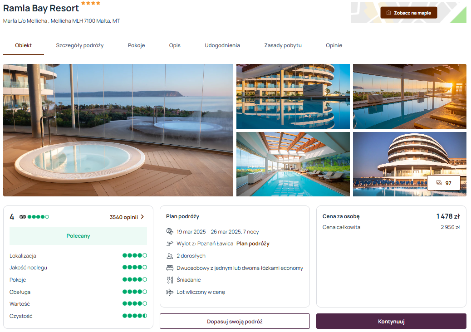The height and width of the screenshot is (332, 471).
Task: Click the calendar dates icon in Plan podróży
Action: (x=170, y=231)
